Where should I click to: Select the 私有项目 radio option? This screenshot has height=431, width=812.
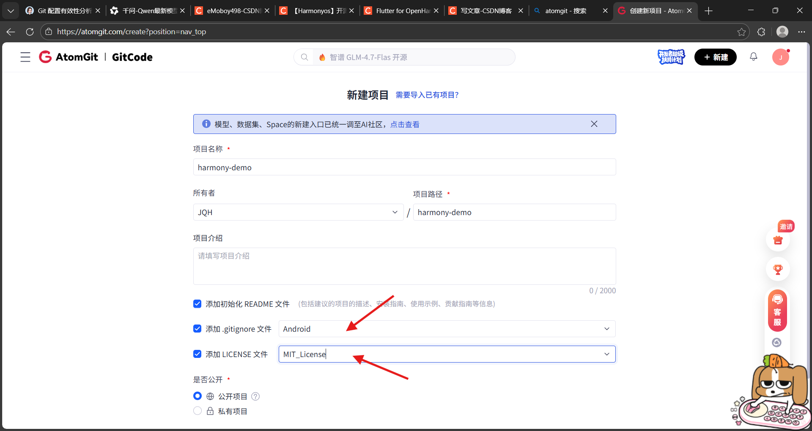(197, 410)
